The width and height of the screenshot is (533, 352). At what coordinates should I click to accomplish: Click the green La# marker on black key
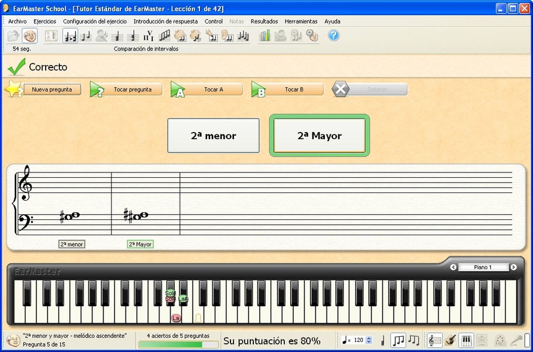(183, 299)
